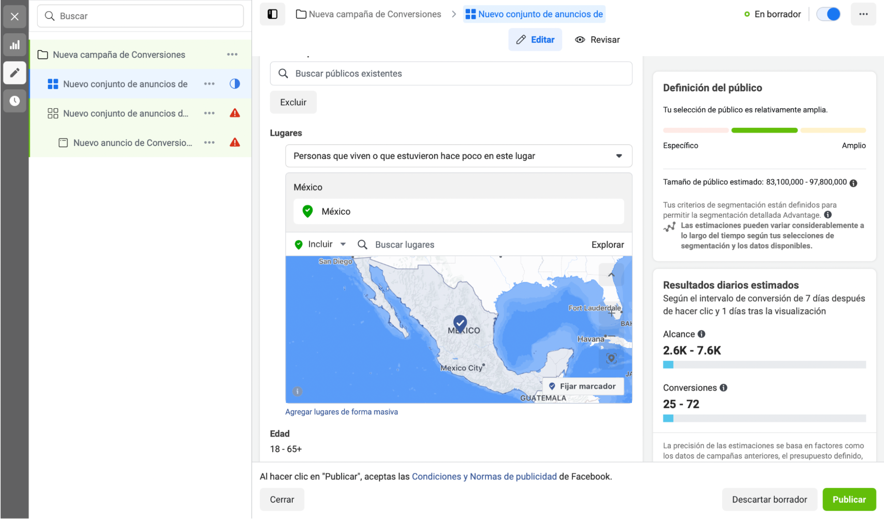Viewport: 884px width, 519px height.
Task: Click the Conversiones info icon
Action: pyautogui.click(x=723, y=388)
